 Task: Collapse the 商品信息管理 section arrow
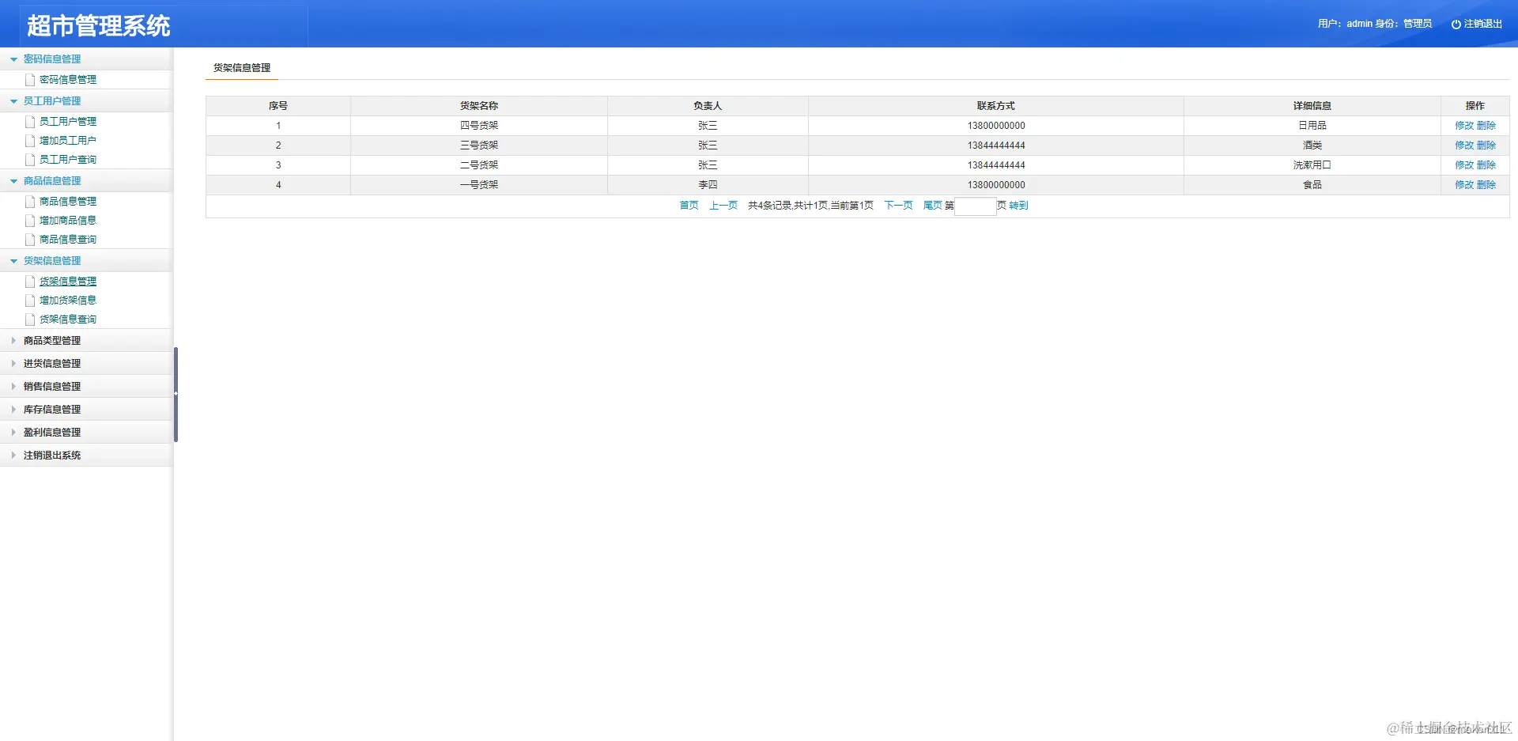13,181
